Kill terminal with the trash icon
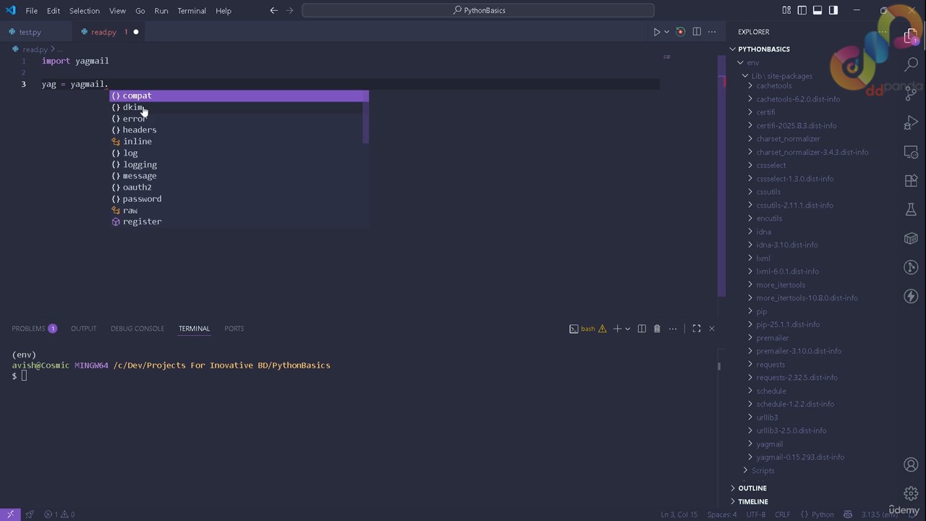Image resolution: width=926 pixels, height=521 pixels. click(657, 329)
